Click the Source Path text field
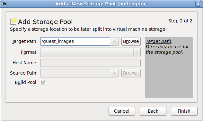This screenshot has height=121, width=203. point(75,73)
